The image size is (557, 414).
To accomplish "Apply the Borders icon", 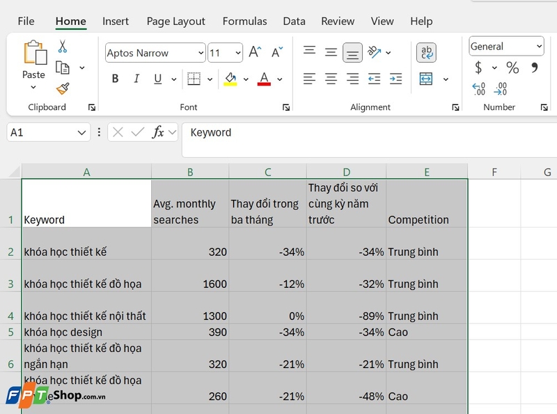I will coord(194,79).
